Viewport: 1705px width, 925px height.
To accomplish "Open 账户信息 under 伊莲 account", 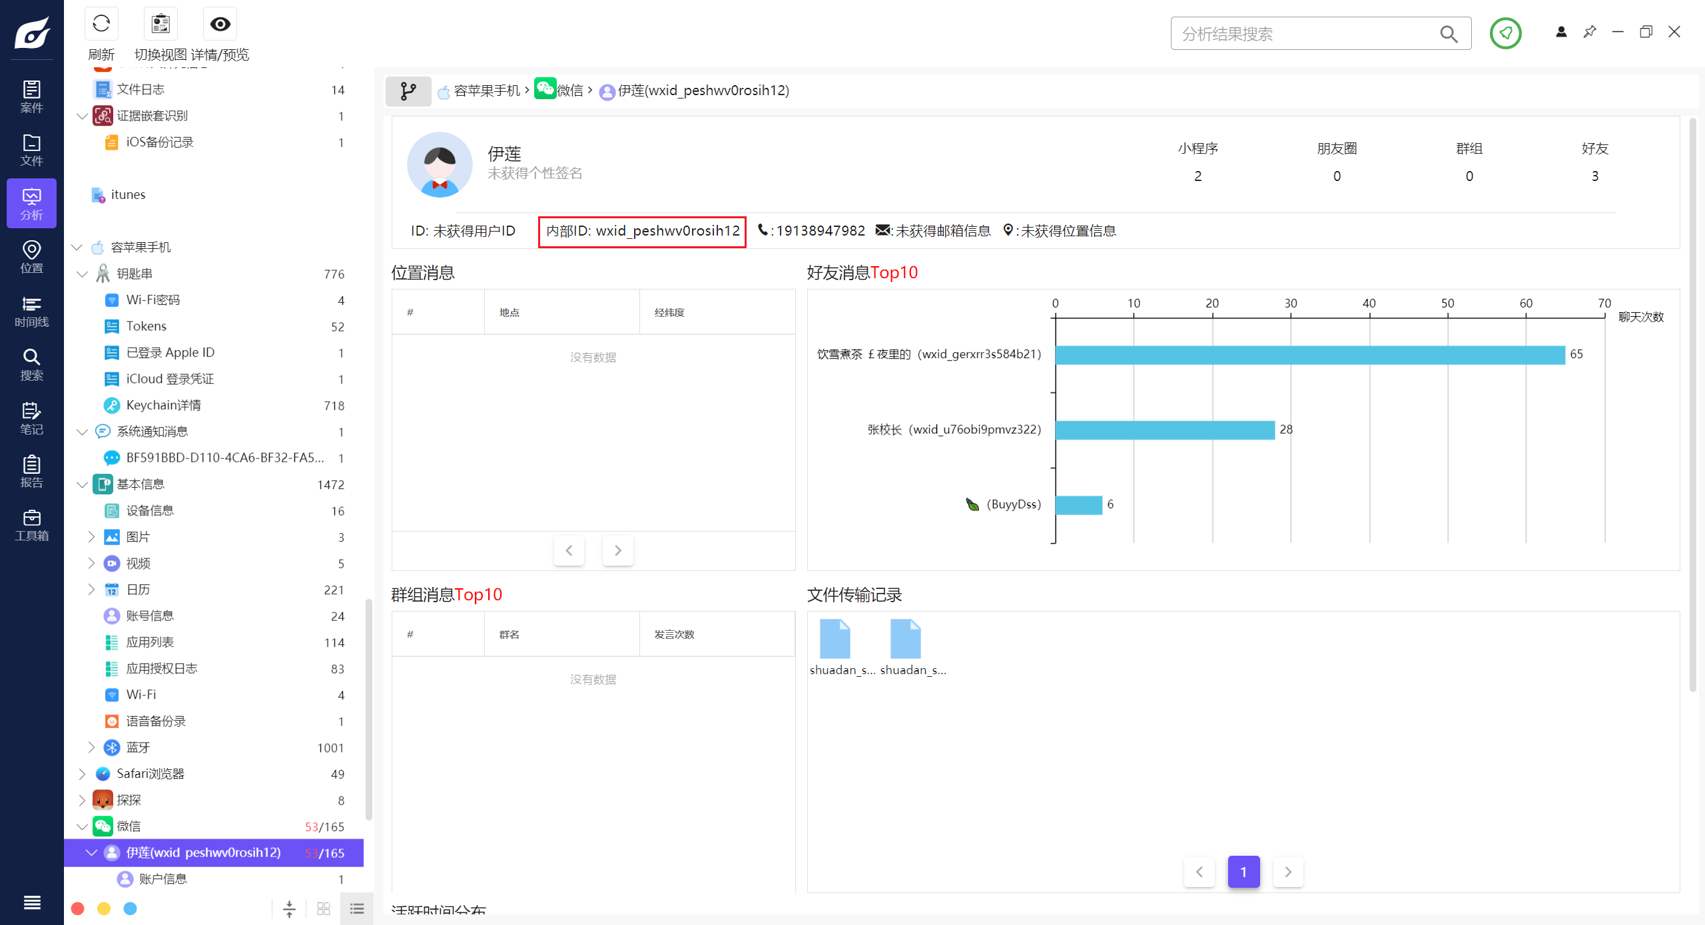I will 163,879.
